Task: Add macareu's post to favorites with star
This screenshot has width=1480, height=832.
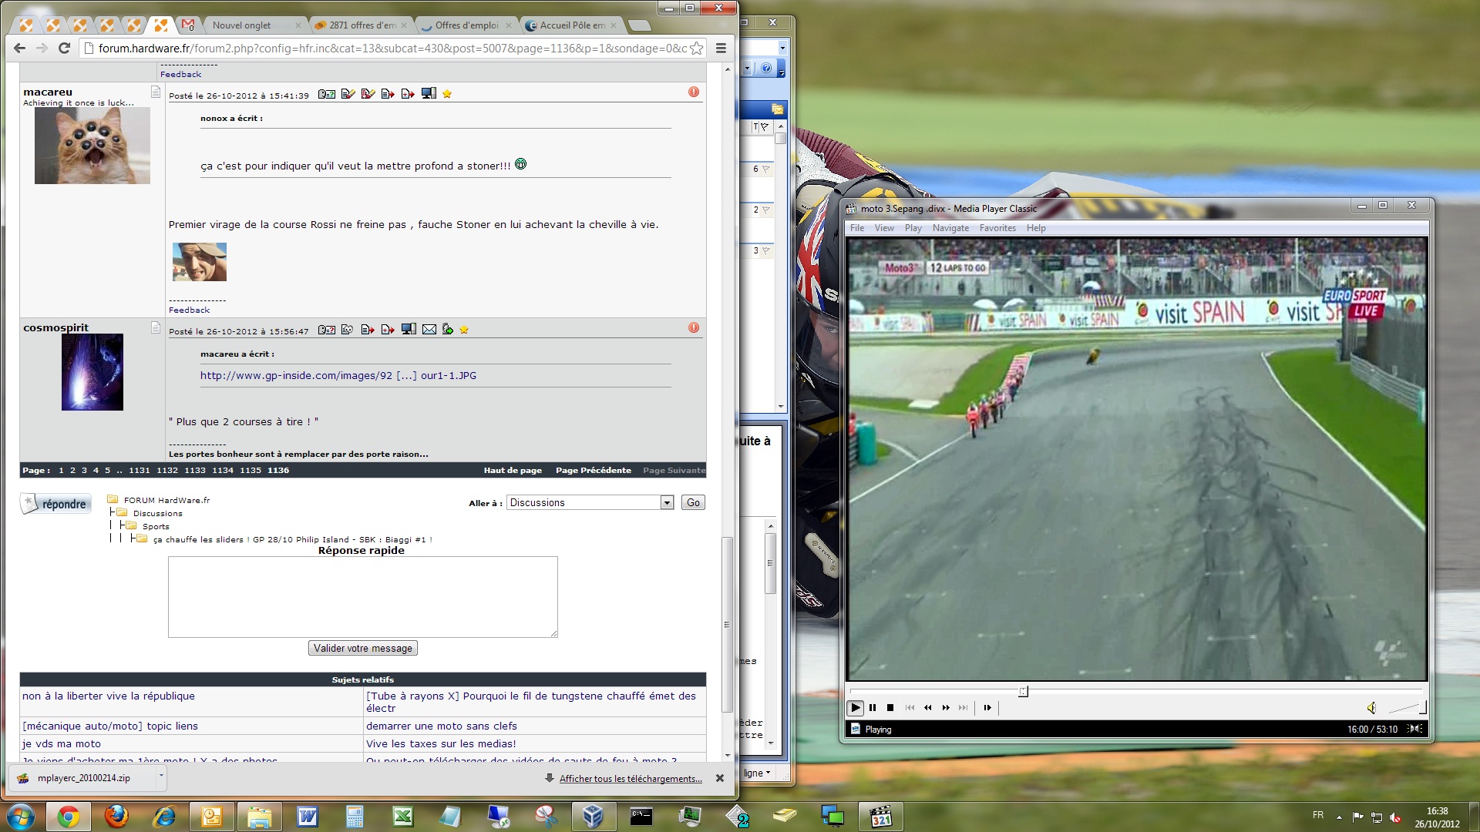Action: [447, 94]
